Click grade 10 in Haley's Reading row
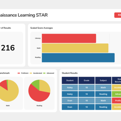The height and width of the screenshot is (121, 121). 87,94
